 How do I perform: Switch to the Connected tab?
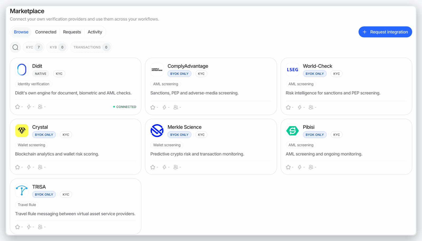(46, 32)
